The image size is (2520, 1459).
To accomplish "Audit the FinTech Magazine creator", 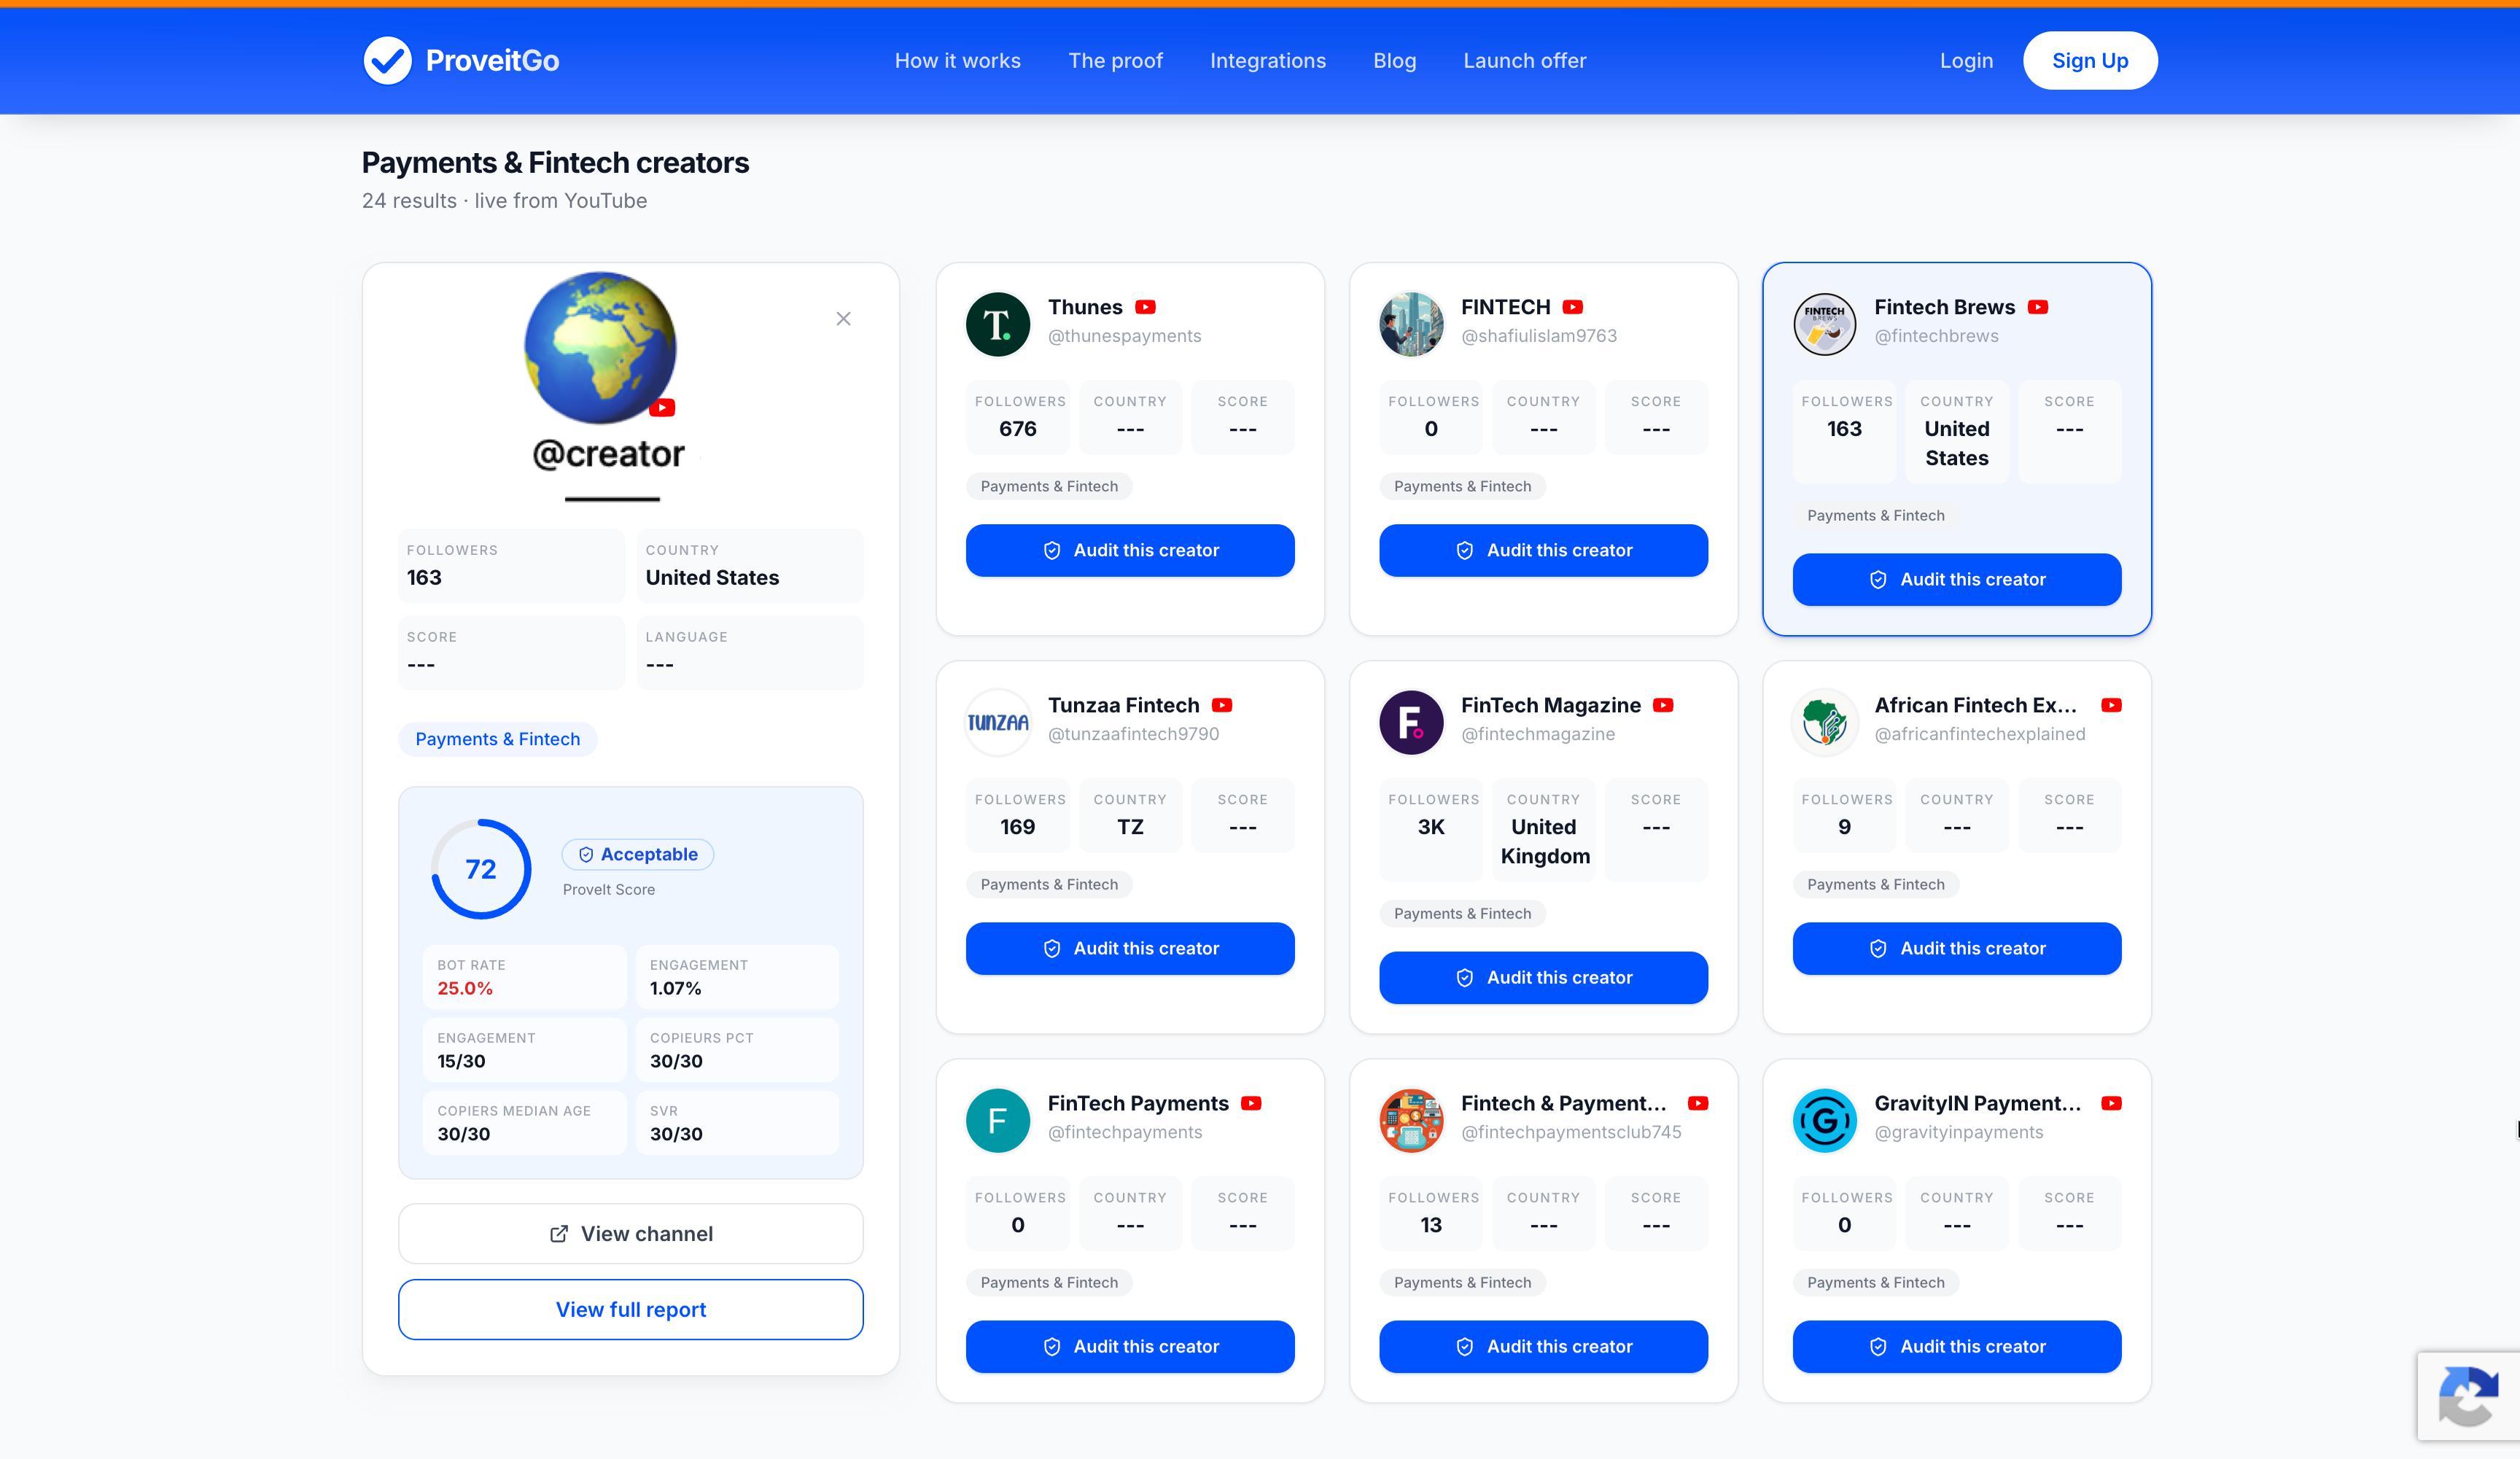I will [1543, 977].
